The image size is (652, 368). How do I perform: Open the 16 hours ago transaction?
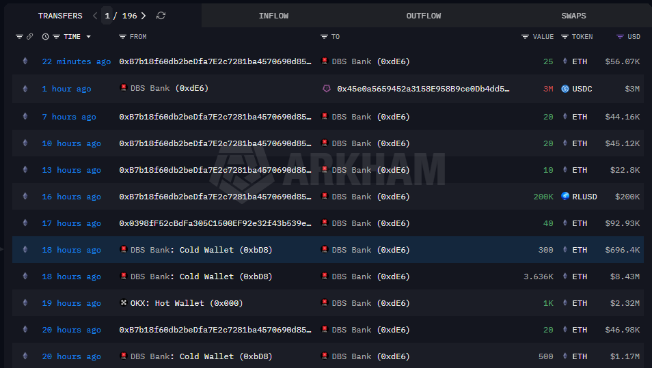click(72, 197)
